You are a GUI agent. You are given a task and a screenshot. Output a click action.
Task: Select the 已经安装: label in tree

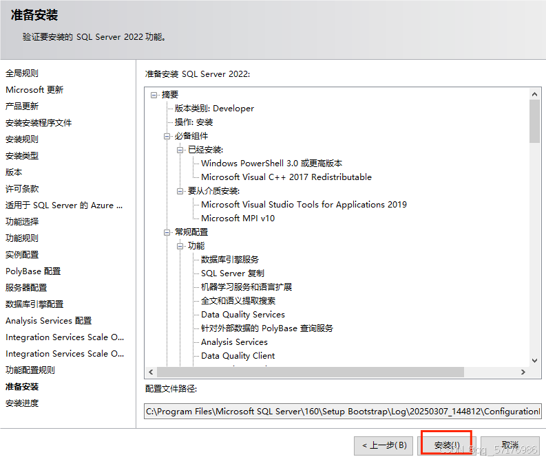coord(205,150)
